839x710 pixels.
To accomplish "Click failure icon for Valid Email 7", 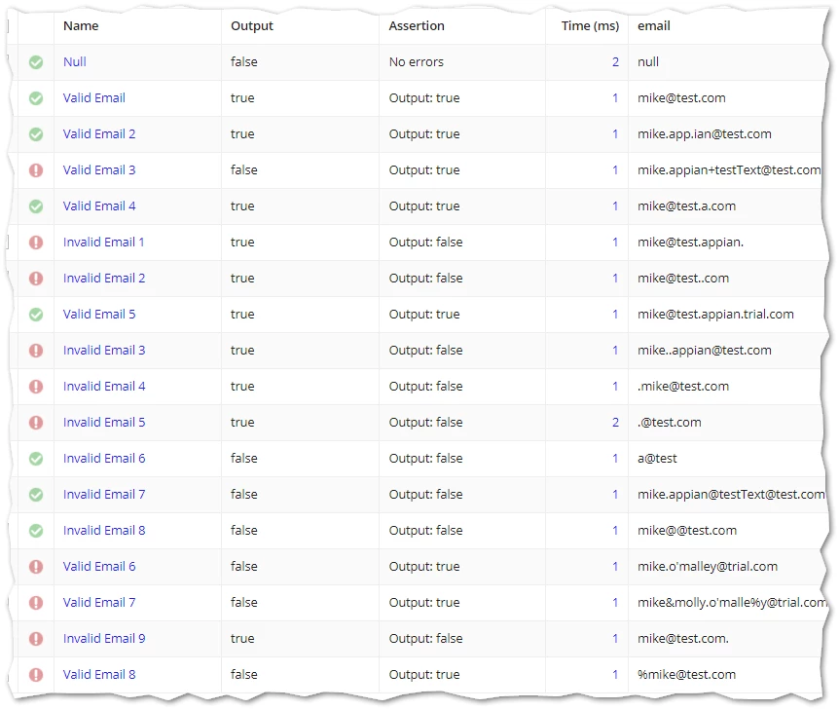I will click(36, 603).
